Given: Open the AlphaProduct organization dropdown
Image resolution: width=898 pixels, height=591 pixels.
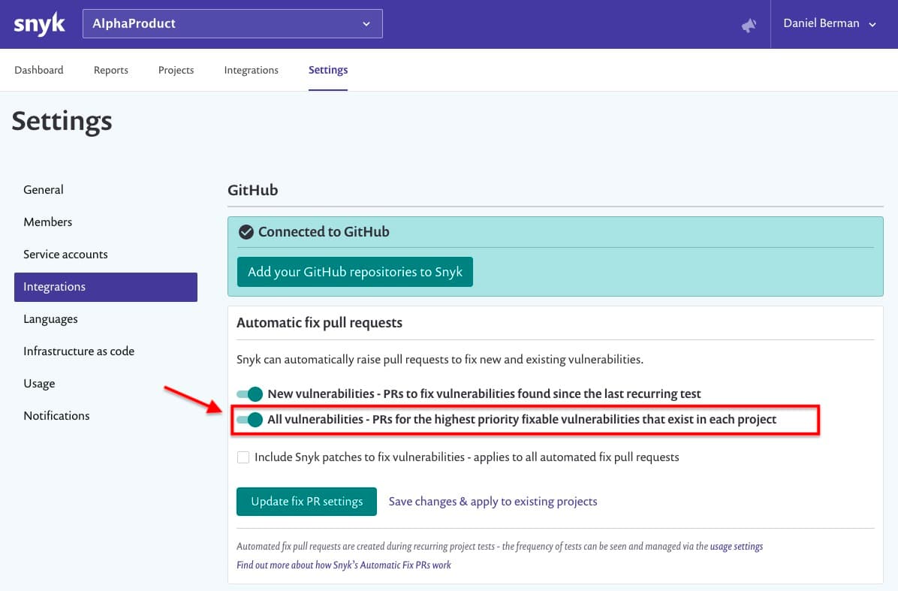Looking at the screenshot, I should [233, 23].
